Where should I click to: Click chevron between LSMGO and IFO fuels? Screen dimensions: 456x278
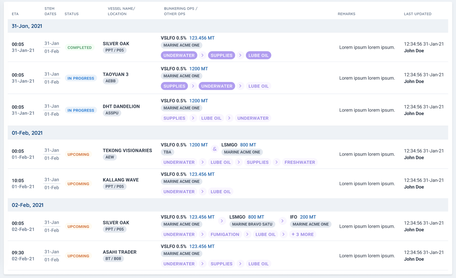click(x=282, y=221)
